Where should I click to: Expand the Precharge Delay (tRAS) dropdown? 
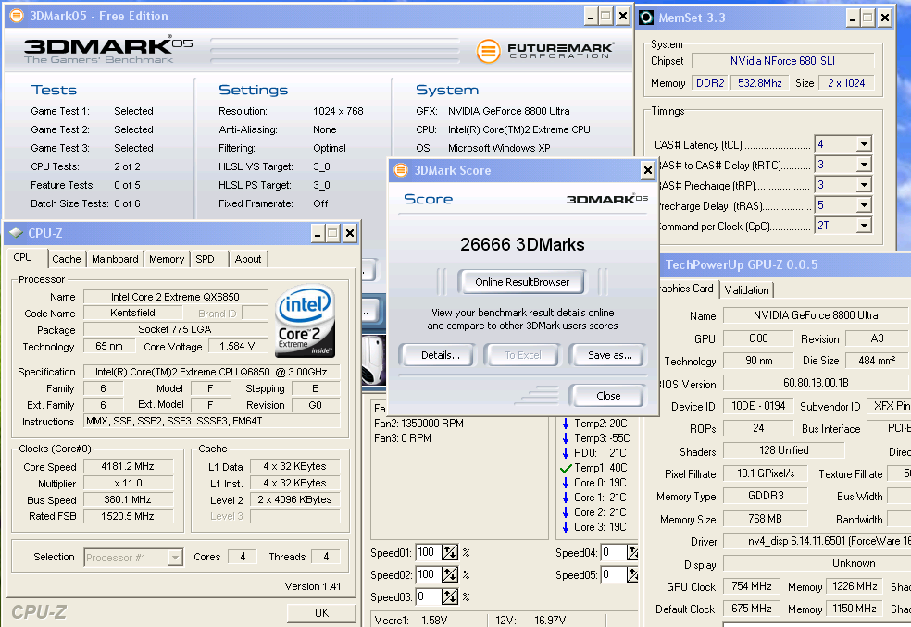pos(864,205)
